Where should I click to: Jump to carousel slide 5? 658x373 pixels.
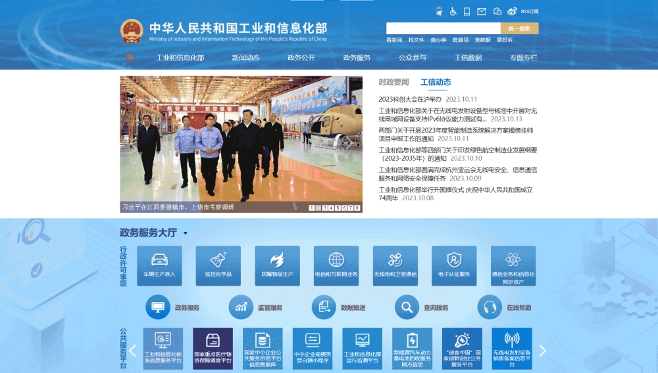[x=338, y=208]
